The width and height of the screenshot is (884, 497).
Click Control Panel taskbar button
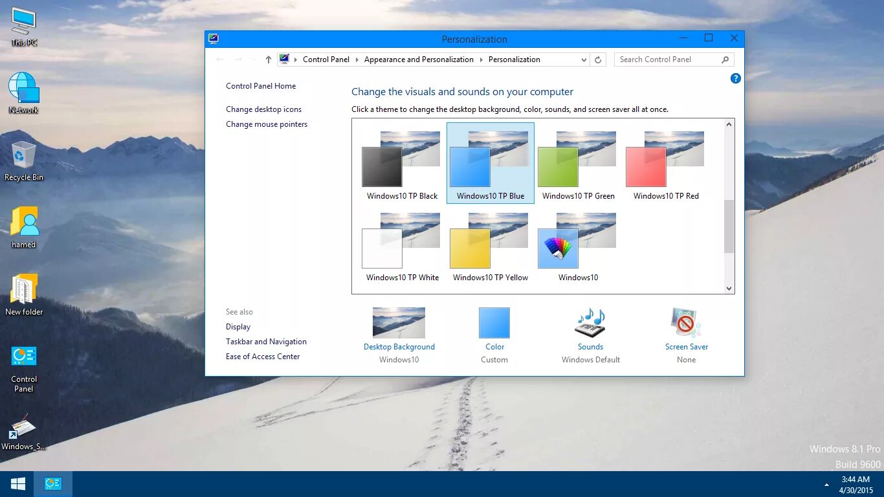point(53,484)
